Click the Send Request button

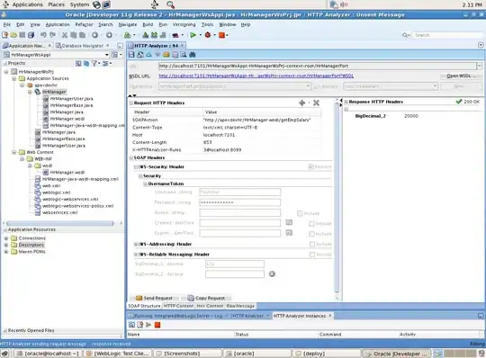[155, 298]
